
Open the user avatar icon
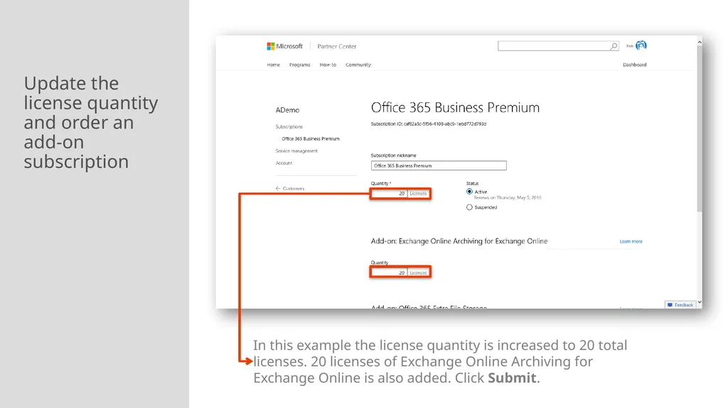[x=641, y=45]
